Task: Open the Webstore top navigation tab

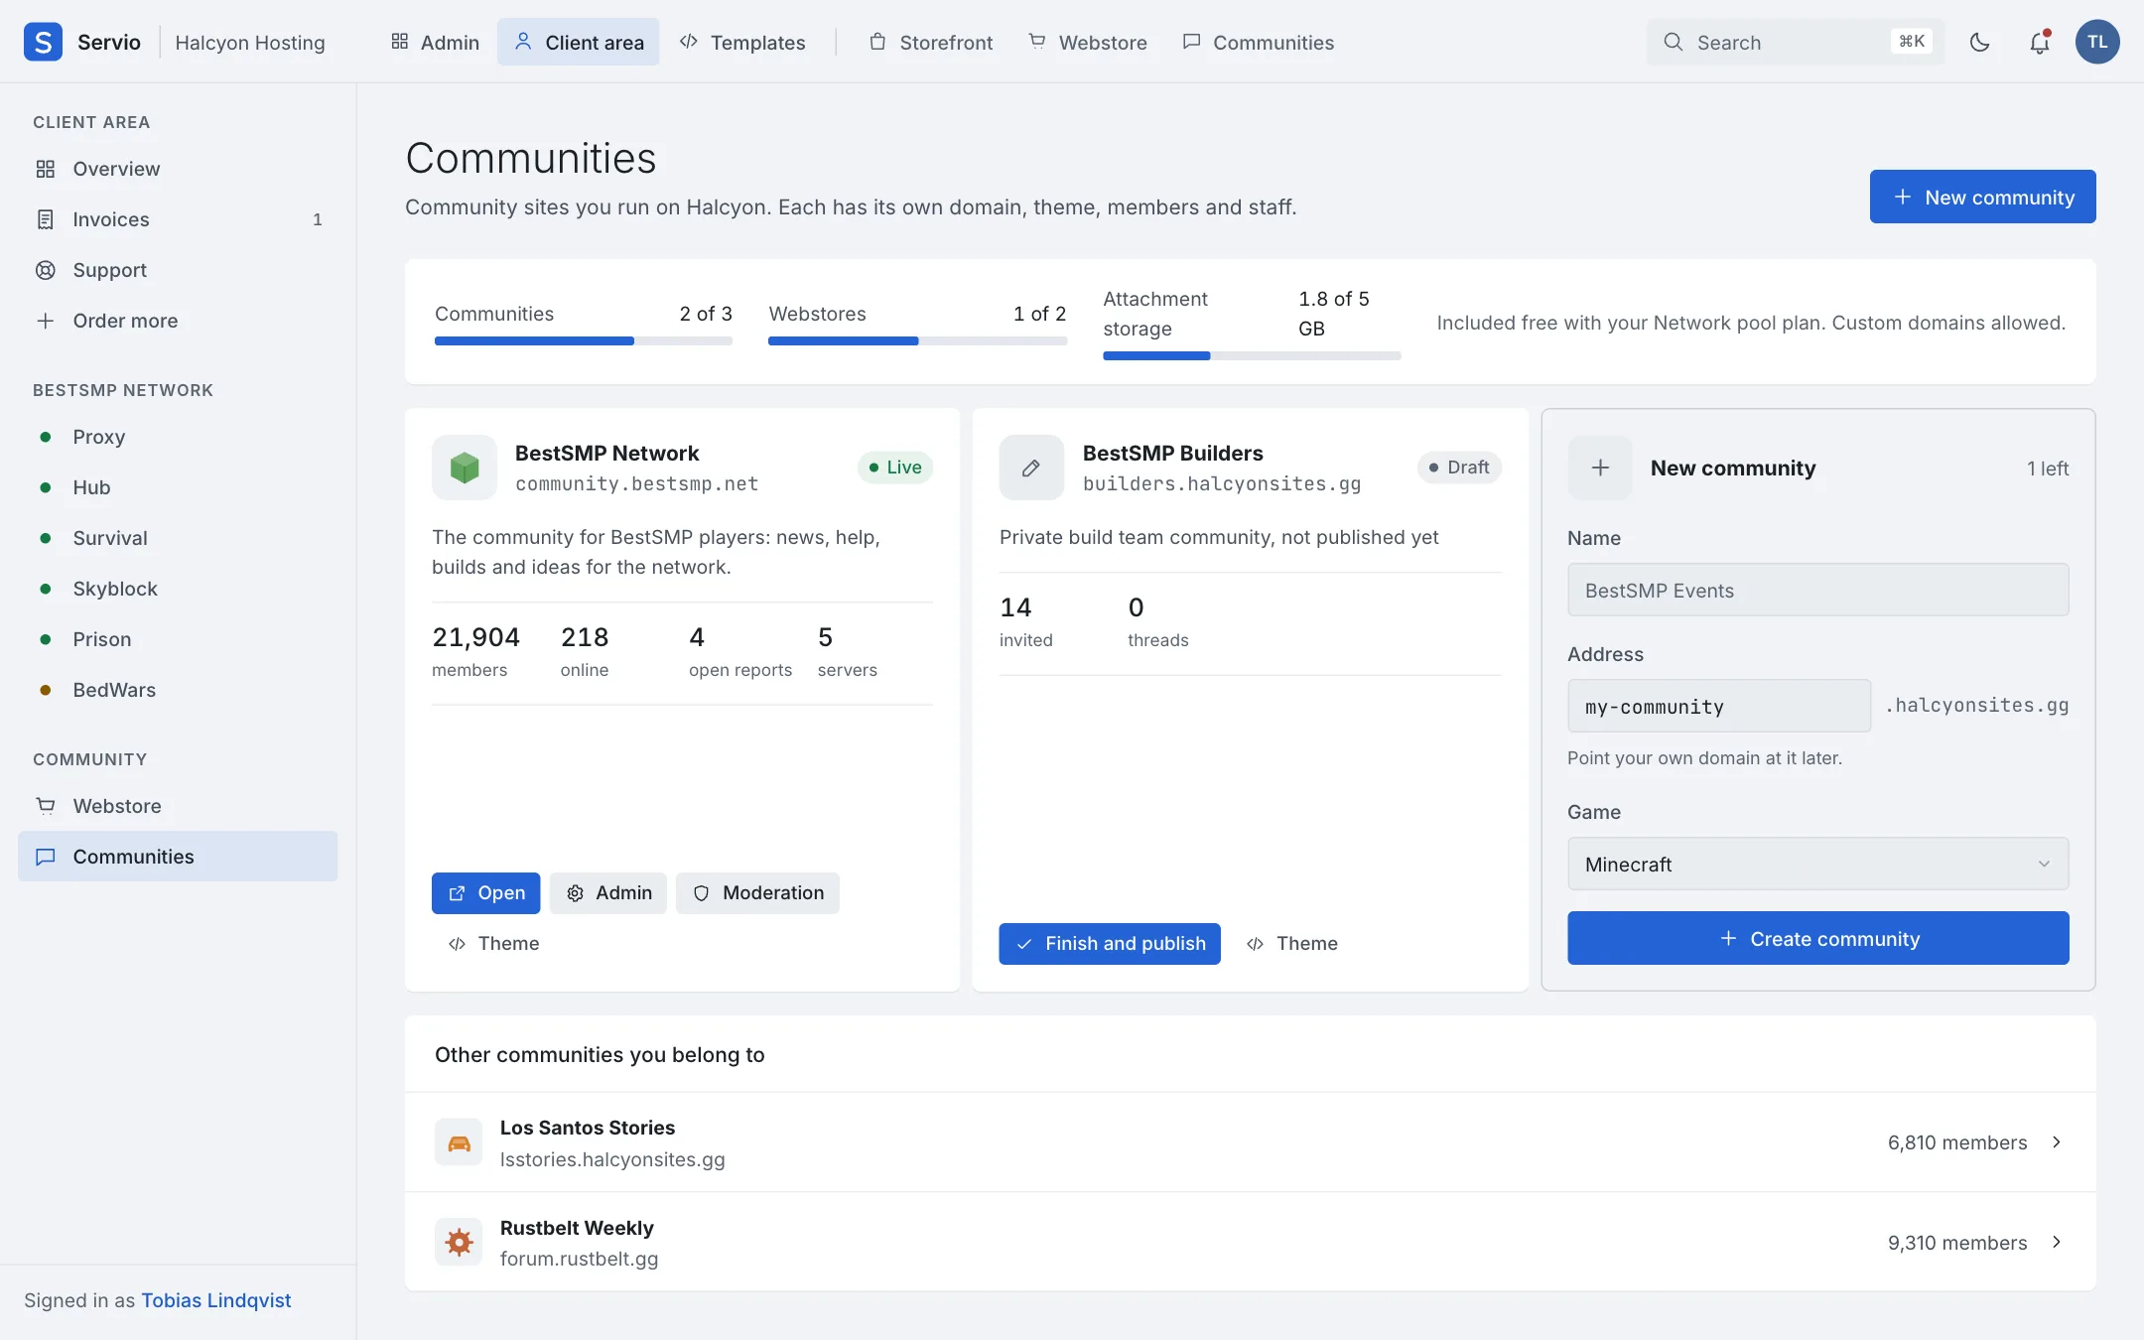Action: coord(1088,42)
